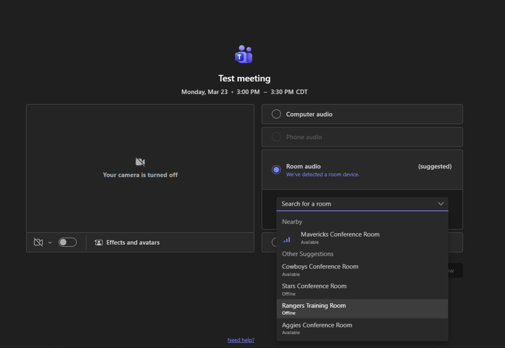
Task: Open the Need help? link
Action: tap(241, 340)
